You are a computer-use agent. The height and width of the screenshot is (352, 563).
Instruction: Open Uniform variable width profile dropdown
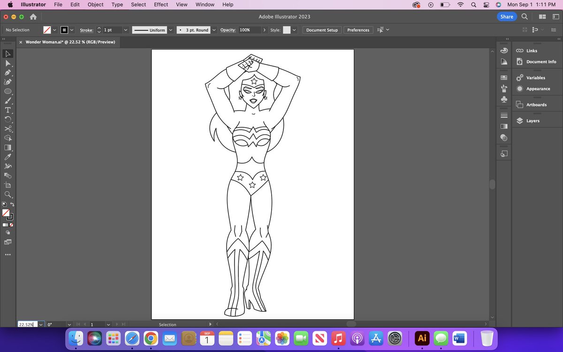(170, 30)
